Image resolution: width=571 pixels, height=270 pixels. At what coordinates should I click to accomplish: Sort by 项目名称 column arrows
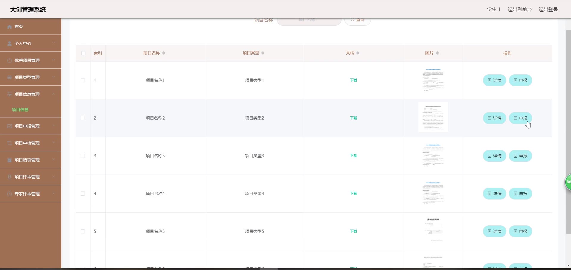(164, 53)
